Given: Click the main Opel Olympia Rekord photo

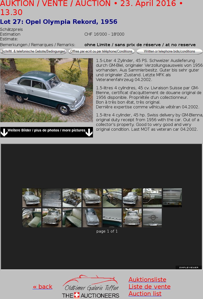Looking at the screenshot, I should click(x=46, y=90).
